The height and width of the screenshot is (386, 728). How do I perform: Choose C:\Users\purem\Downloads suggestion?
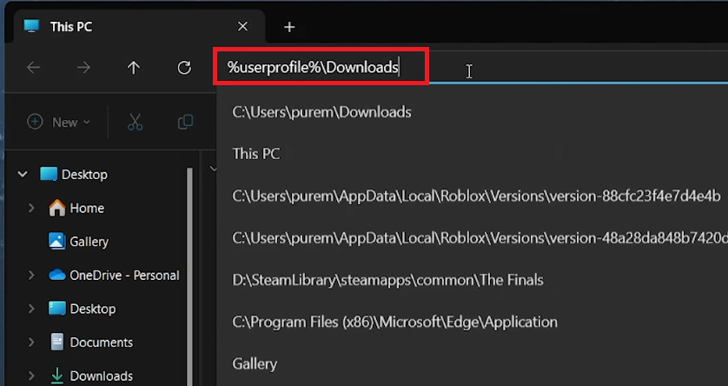click(321, 112)
